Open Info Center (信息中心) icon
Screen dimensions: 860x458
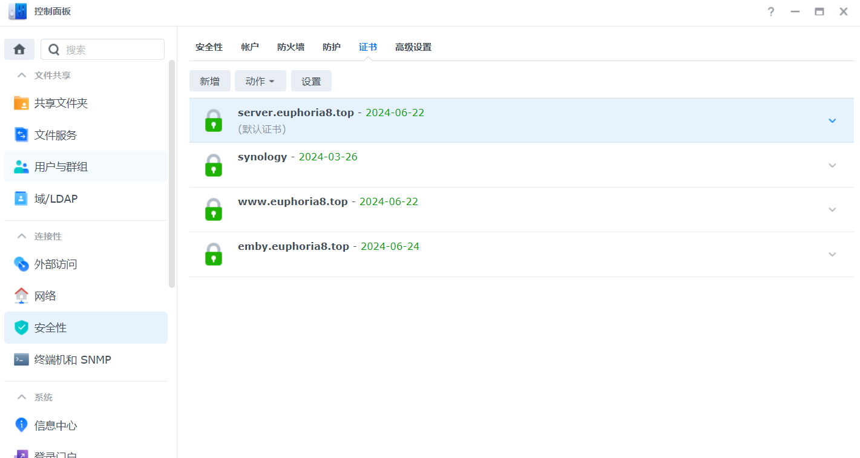coord(21,425)
